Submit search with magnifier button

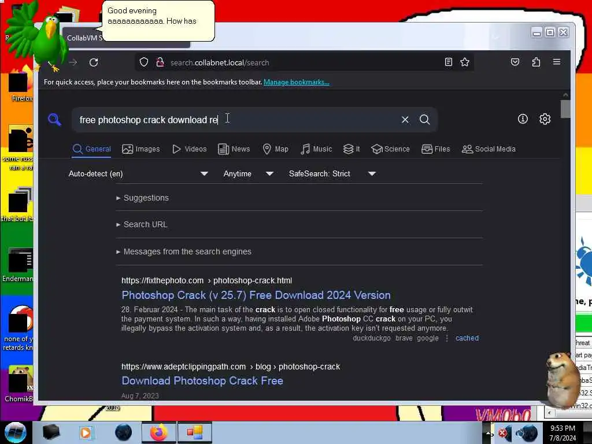425,120
